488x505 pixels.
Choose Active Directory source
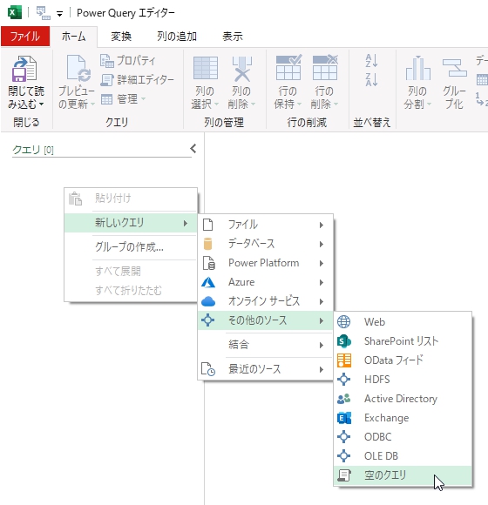[403, 399]
